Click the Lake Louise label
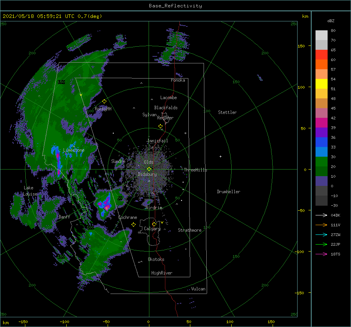The image size is (351, 327). point(30,191)
